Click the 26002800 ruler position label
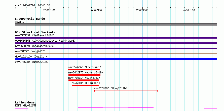The height and width of the screenshot is (111, 224). (x=49, y=10)
